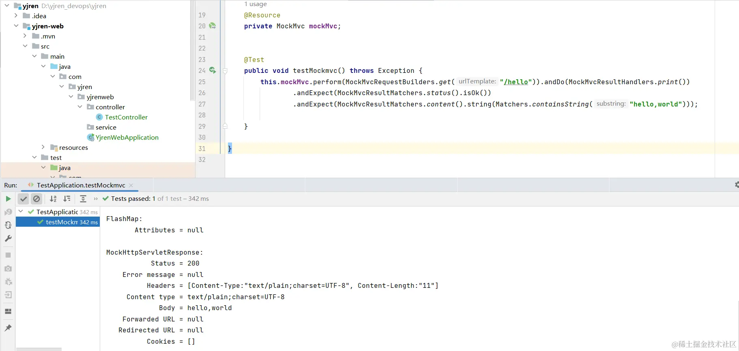Click the @Resource annotation
This screenshot has height=351, width=739.
[x=262, y=15]
